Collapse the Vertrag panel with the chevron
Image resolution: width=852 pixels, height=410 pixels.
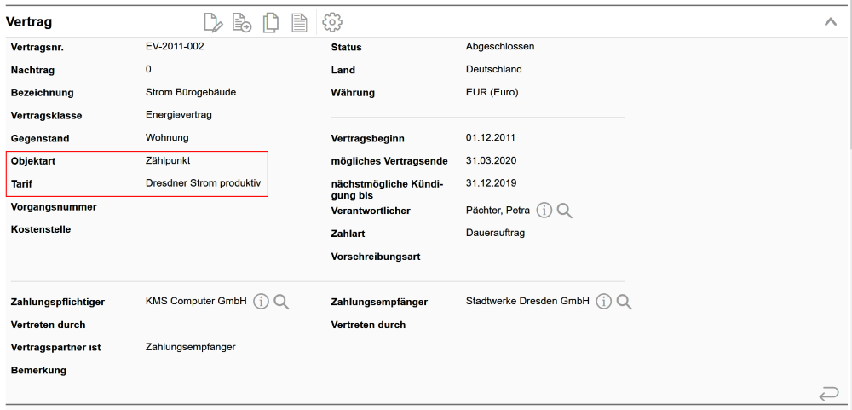pyautogui.click(x=830, y=22)
